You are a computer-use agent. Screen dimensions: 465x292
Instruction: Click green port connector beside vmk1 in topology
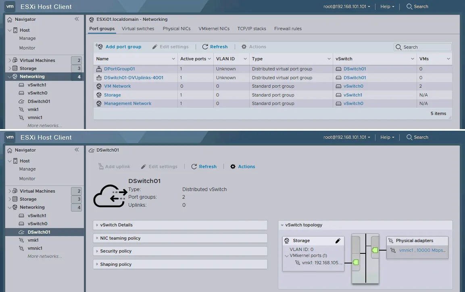tap(356, 262)
